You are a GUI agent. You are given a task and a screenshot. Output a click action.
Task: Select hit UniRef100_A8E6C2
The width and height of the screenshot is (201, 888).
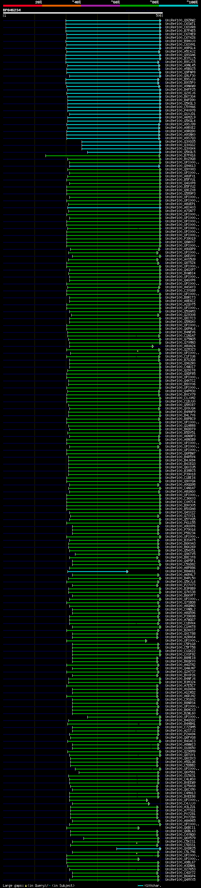pos(180,301)
